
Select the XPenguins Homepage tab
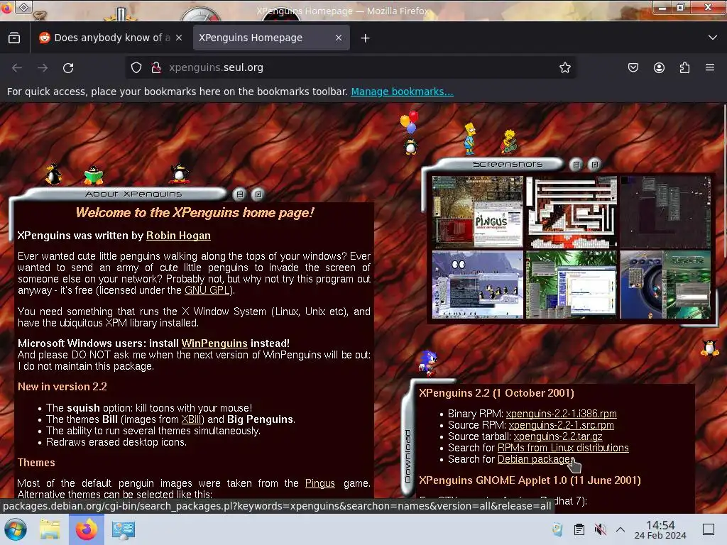[x=271, y=38]
